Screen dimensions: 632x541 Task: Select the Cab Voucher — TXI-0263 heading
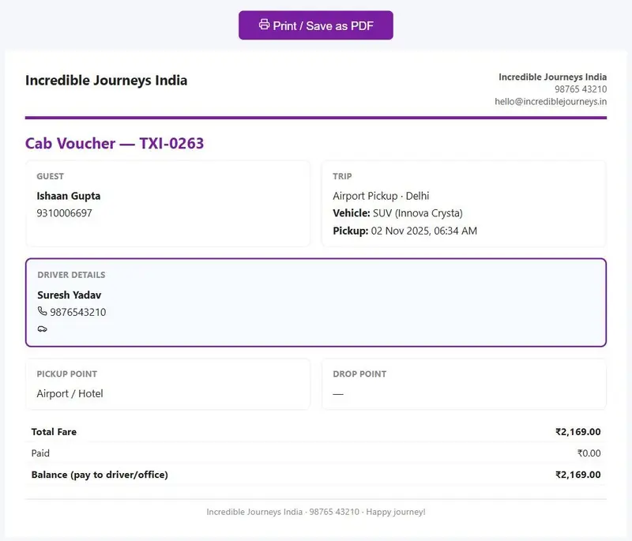pos(115,144)
